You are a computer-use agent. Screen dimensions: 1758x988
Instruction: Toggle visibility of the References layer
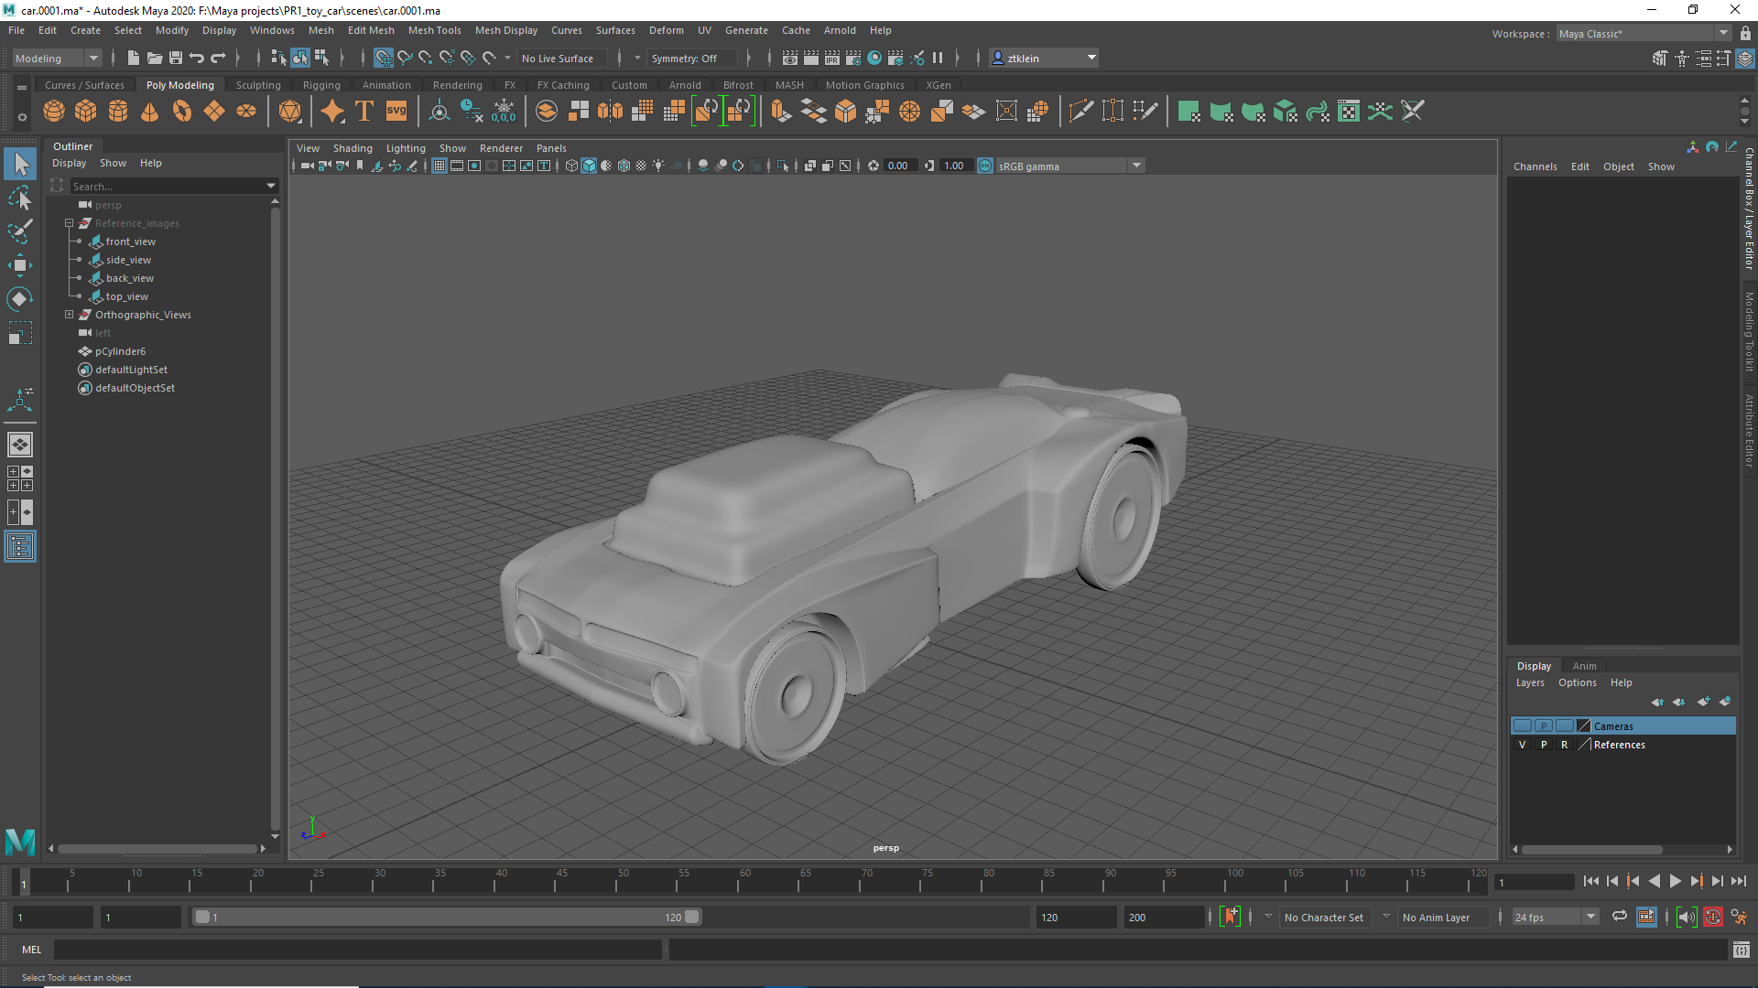tap(1522, 745)
